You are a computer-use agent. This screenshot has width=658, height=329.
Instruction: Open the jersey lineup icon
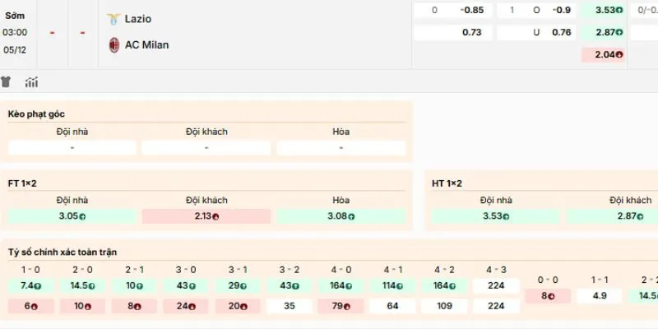(x=7, y=82)
